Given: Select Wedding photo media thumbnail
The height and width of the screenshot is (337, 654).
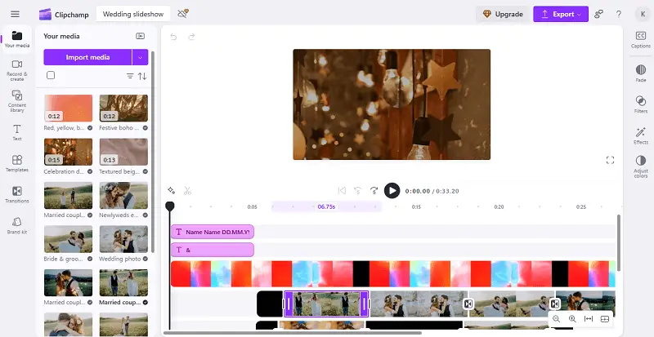Looking at the screenshot, I should click(x=123, y=239).
